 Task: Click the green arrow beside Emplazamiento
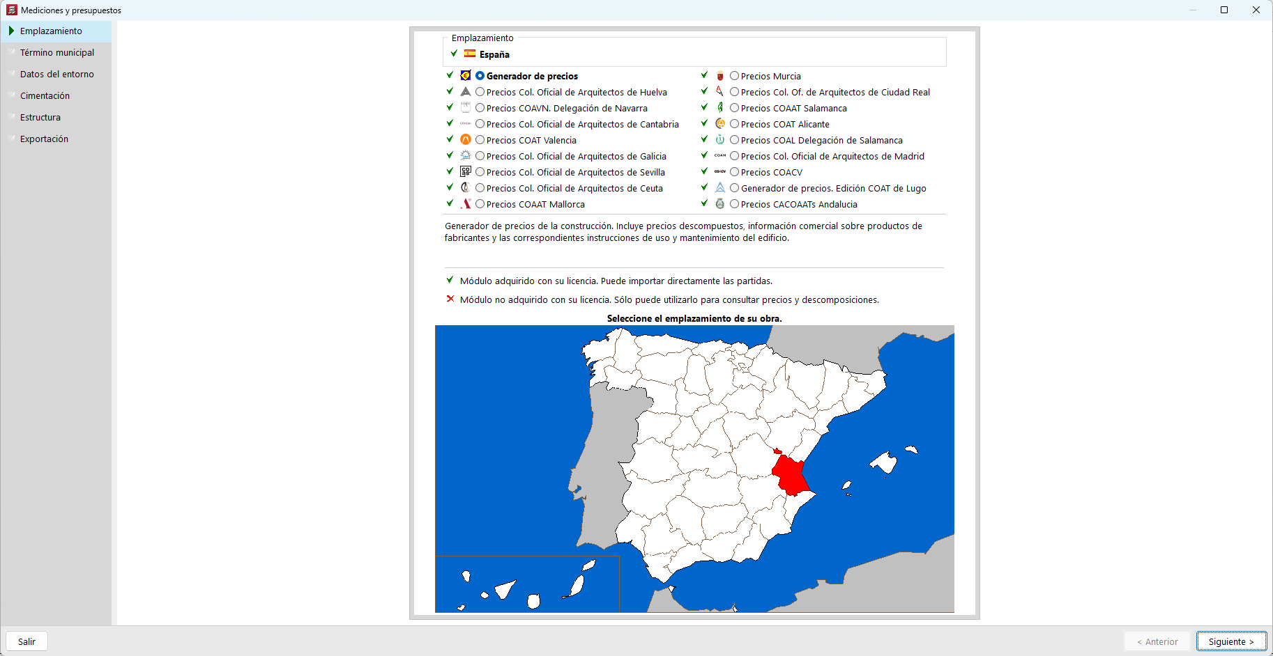(11, 31)
